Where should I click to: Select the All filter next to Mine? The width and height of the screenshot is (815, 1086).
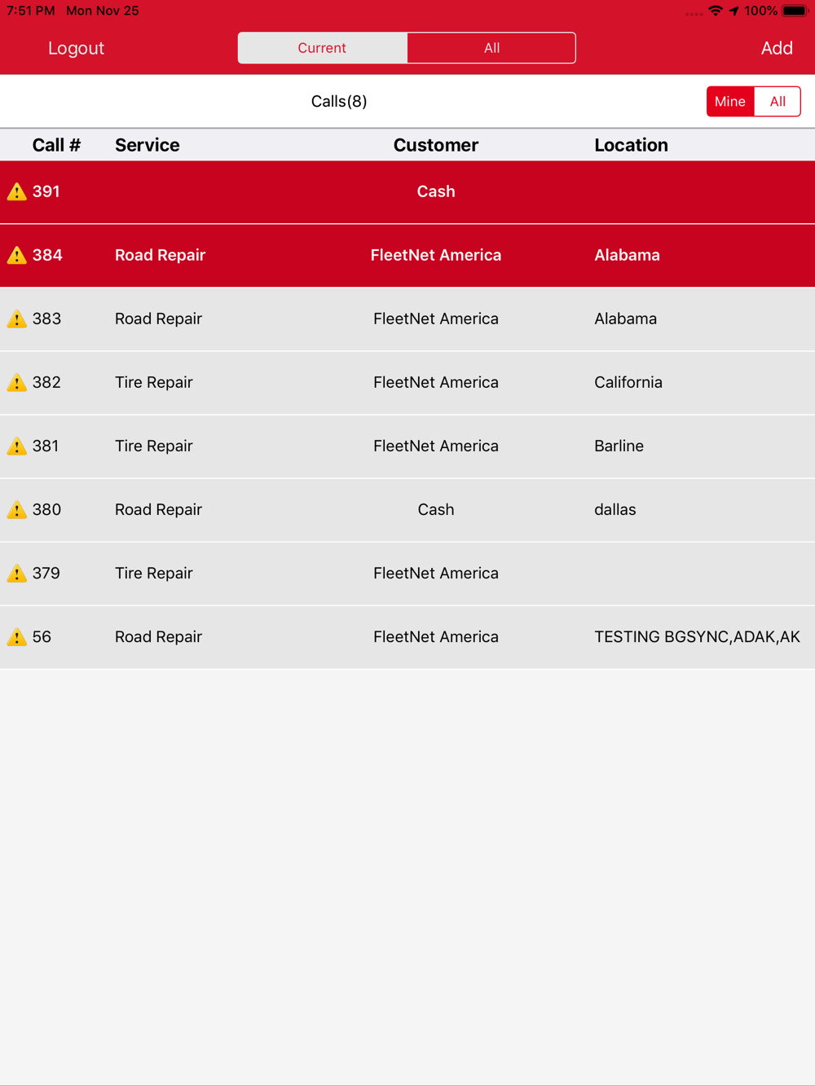778,102
